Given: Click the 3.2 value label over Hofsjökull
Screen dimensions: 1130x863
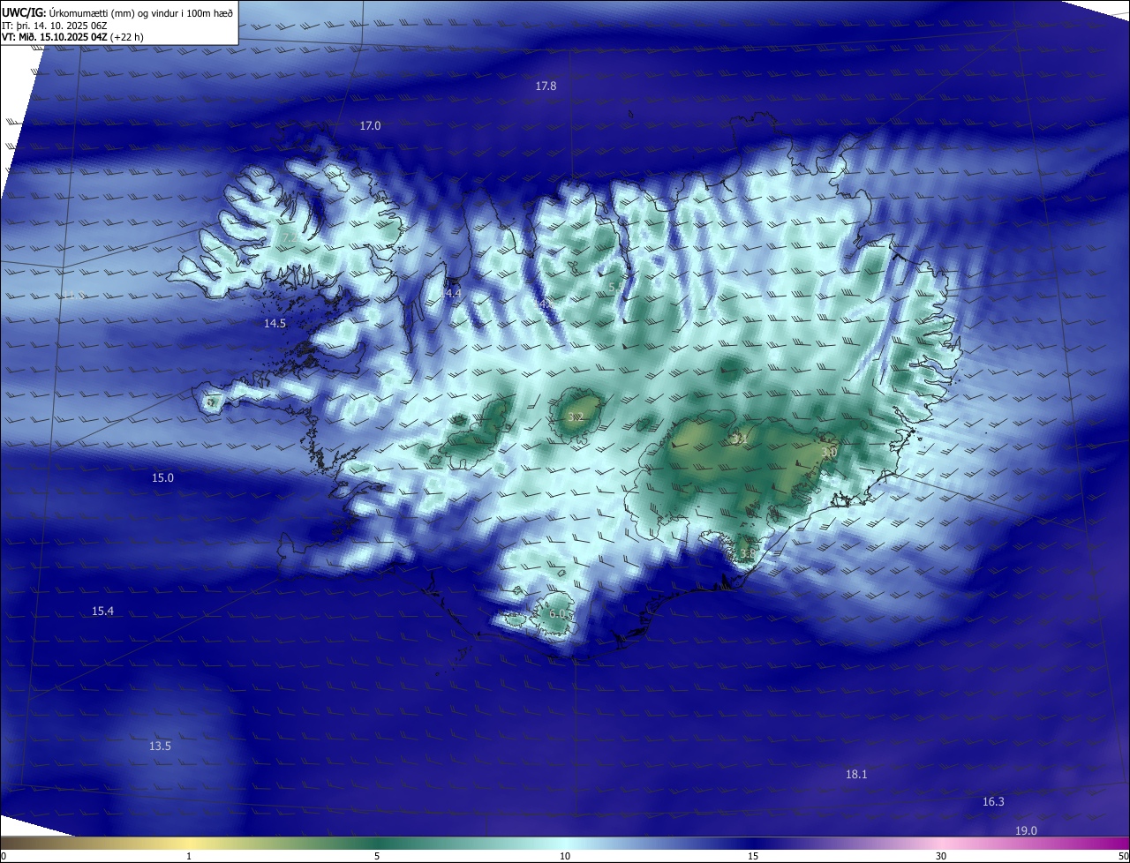Looking at the screenshot, I should (576, 416).
